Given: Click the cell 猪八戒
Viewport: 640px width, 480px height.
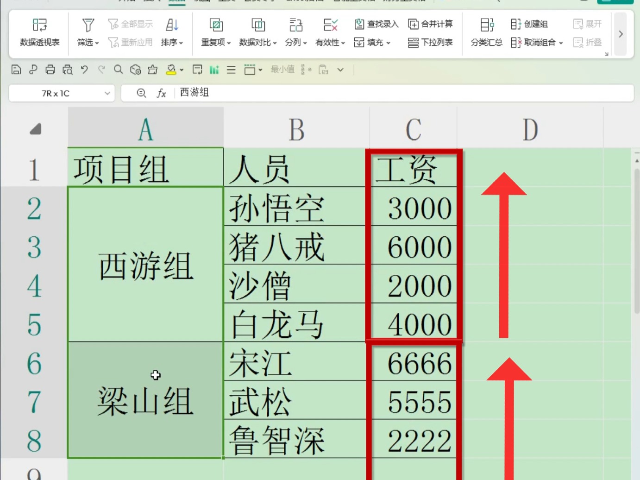Looking at the screenshot, I should click(x=296, y=246).
